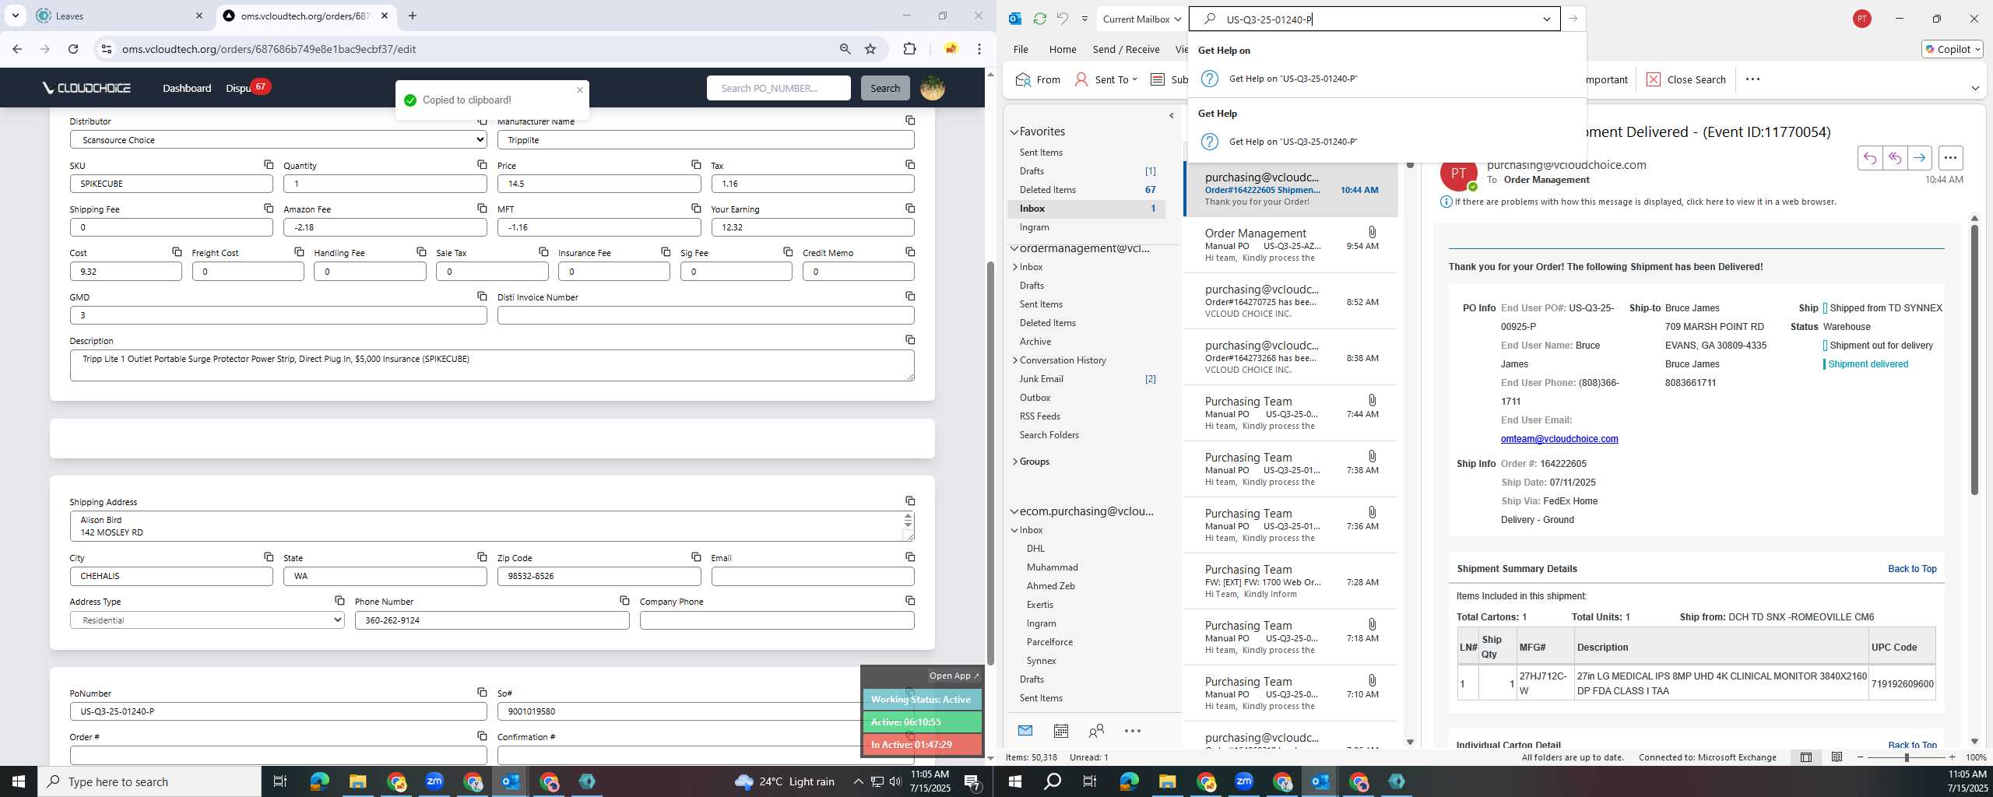Screen dimensions: 1993x797
Task: Open Sent To filter dropdown
Action: tap(1106, 79)
